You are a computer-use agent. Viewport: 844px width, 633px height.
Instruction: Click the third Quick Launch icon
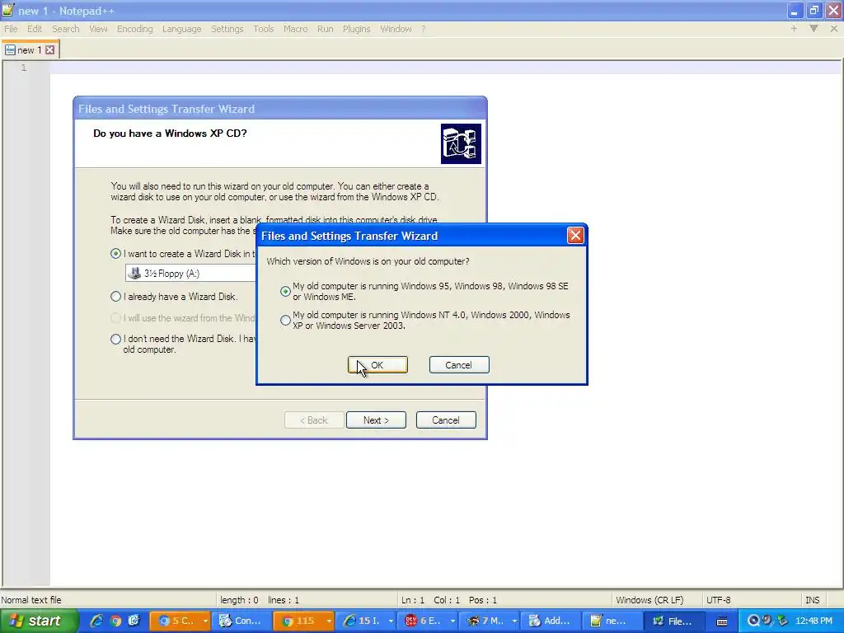[x=134, y=621]
